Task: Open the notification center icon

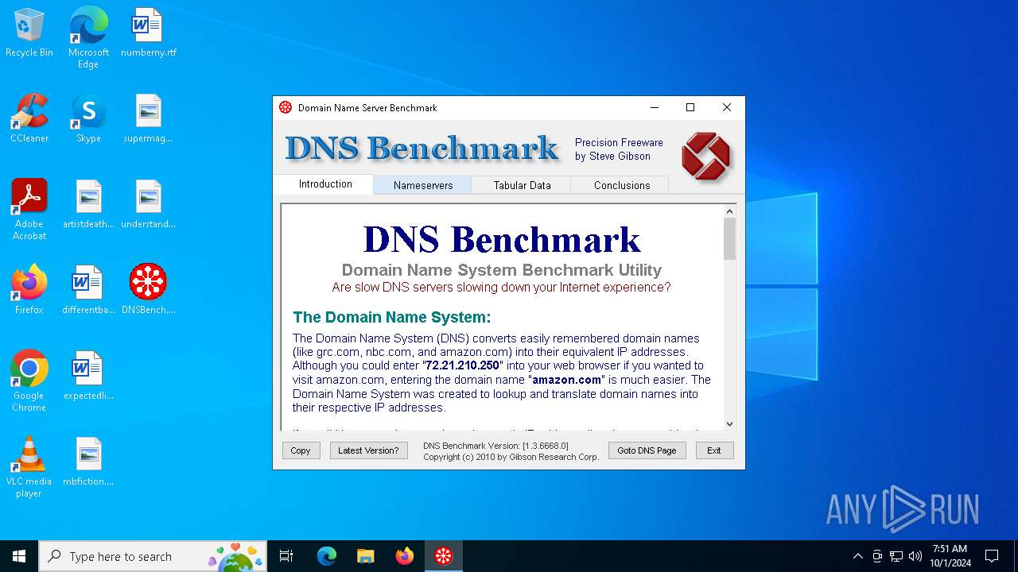Action: coord(992,556)
